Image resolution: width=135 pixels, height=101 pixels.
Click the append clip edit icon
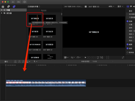[23, 62]
